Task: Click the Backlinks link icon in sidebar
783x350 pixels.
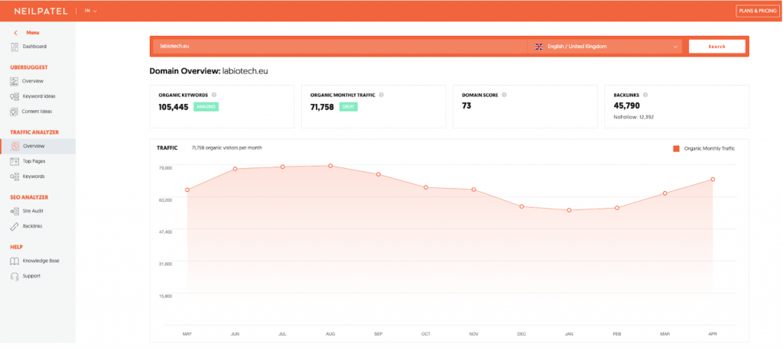Action: (x=14, y=226)
